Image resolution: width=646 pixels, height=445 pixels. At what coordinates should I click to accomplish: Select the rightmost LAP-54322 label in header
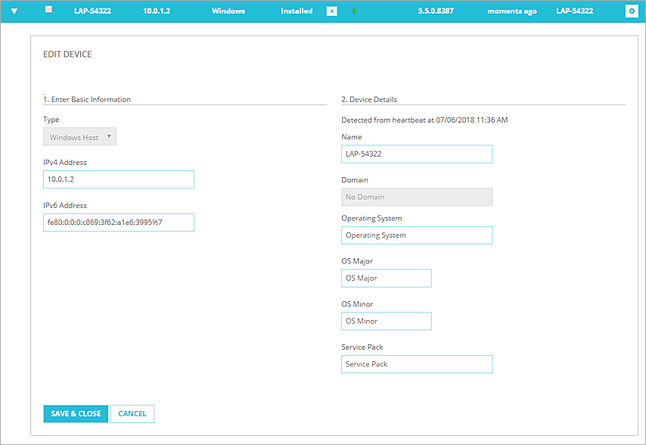click(574, 11)
